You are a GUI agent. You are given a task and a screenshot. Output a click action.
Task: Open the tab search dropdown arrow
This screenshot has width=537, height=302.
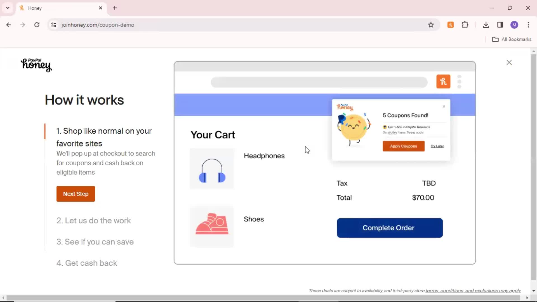(x=8, y=8)
